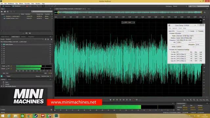Select Untitled Session row in Files panel
The image size is (210, 118).
click(x=27, y=18)
